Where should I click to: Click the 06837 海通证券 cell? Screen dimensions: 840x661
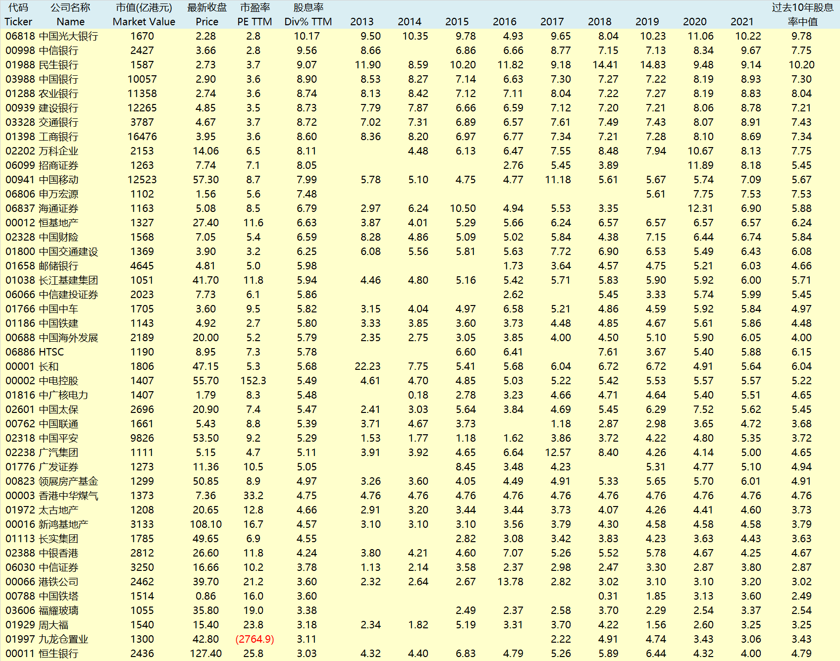pos(42,208)
